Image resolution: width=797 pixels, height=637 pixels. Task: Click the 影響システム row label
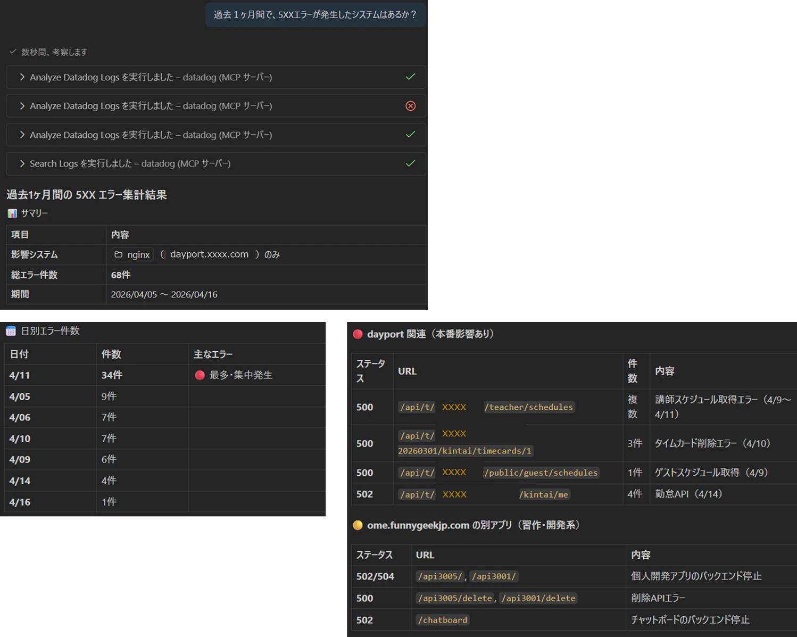pyautogui.click(x=35, y=254)
